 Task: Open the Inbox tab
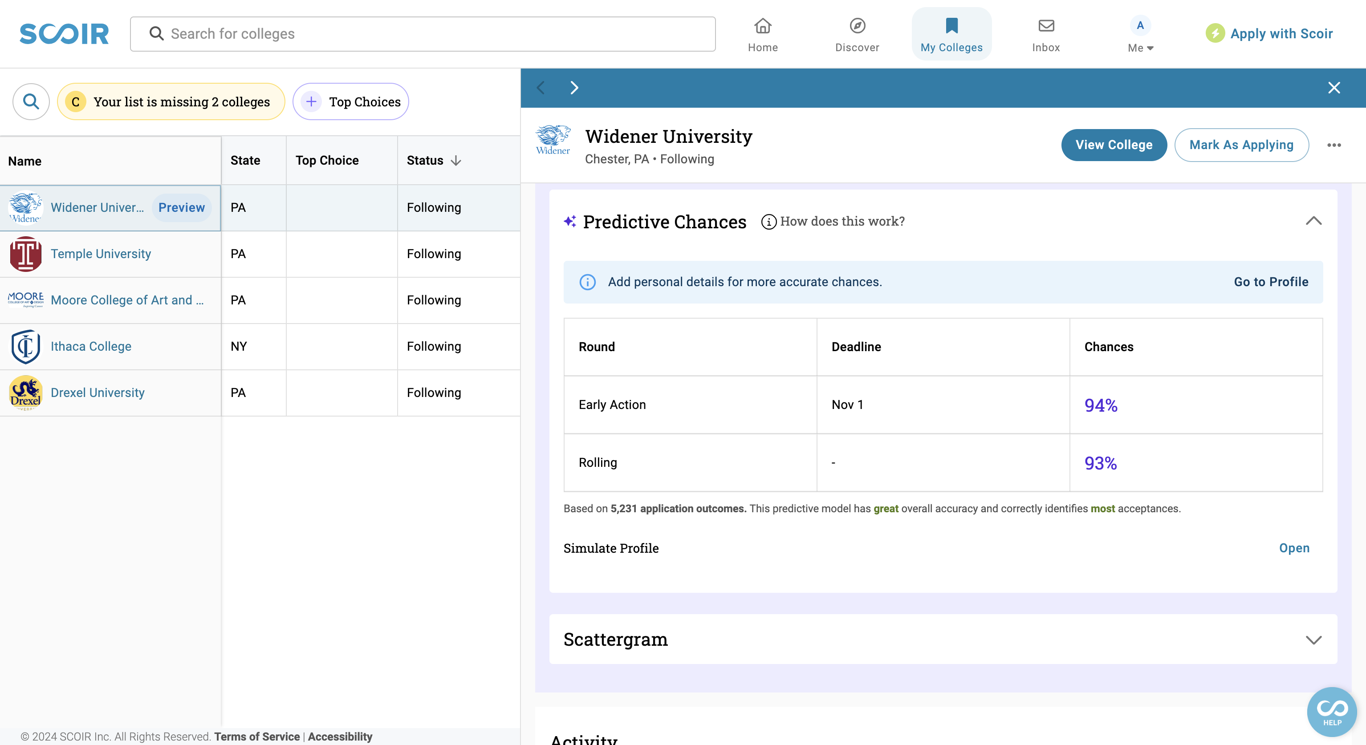pyautogui.click(x=1046, y=34)
